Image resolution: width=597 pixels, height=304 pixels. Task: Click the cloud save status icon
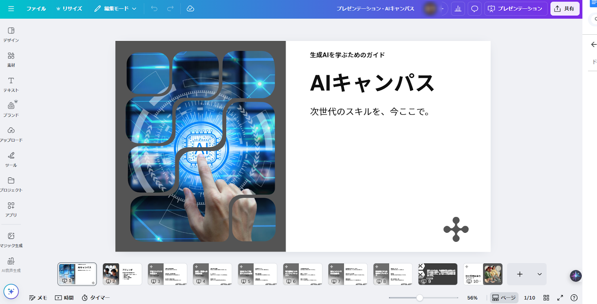(190, 9)
